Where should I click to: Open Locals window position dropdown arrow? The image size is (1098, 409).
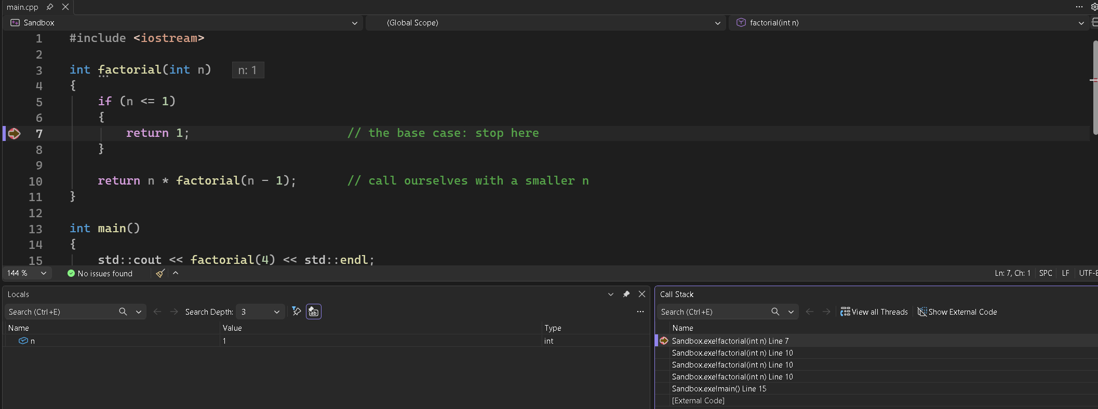611,294
